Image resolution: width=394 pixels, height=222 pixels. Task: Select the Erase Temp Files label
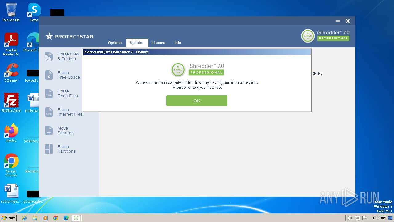tap(68, 93)
